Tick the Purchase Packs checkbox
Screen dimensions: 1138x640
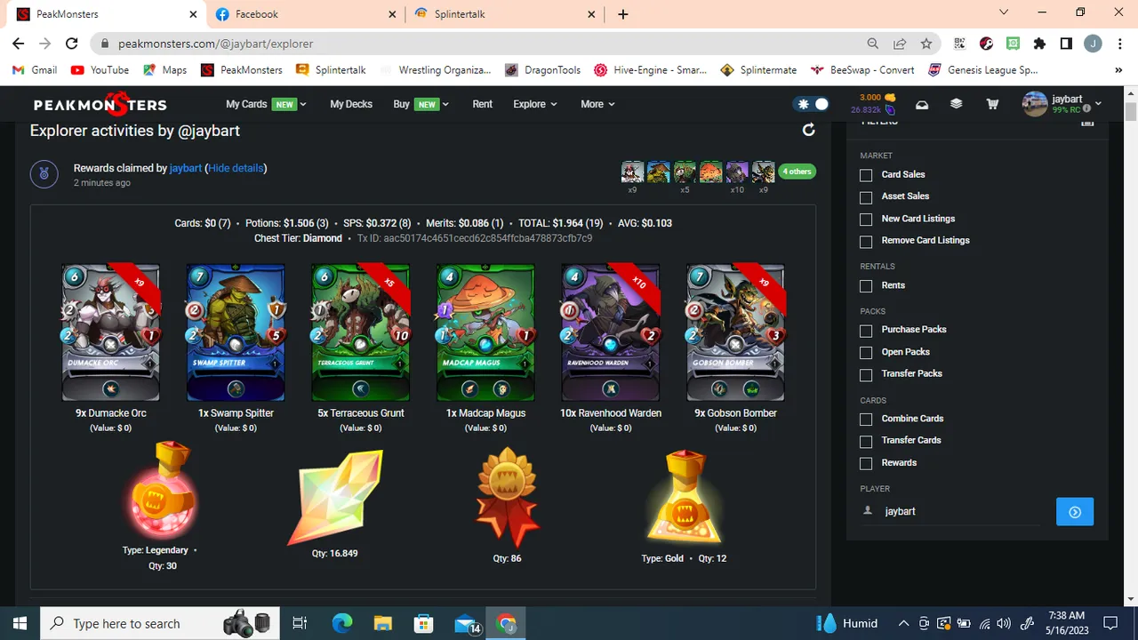(866, 331)
